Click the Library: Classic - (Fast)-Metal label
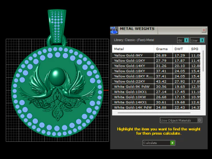The image size is (212, 159). pyautogui.click(x=134, y=40)
